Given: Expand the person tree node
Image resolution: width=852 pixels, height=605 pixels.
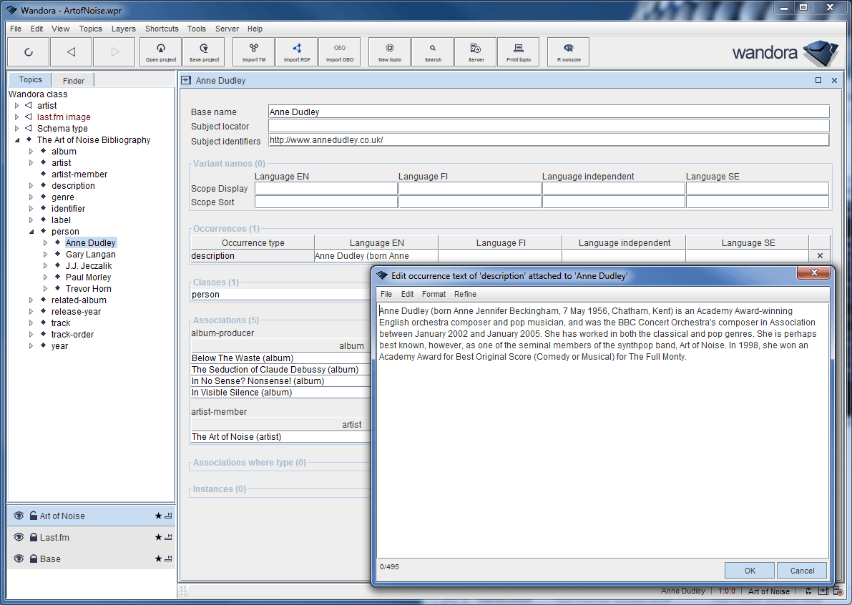Looking at the screenshot, I should pyautogui.click(x=30, y=231).
